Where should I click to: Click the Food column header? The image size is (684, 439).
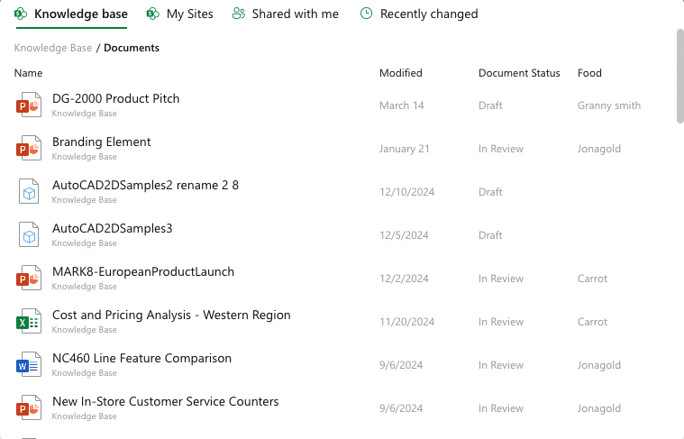tap(589, 73)
